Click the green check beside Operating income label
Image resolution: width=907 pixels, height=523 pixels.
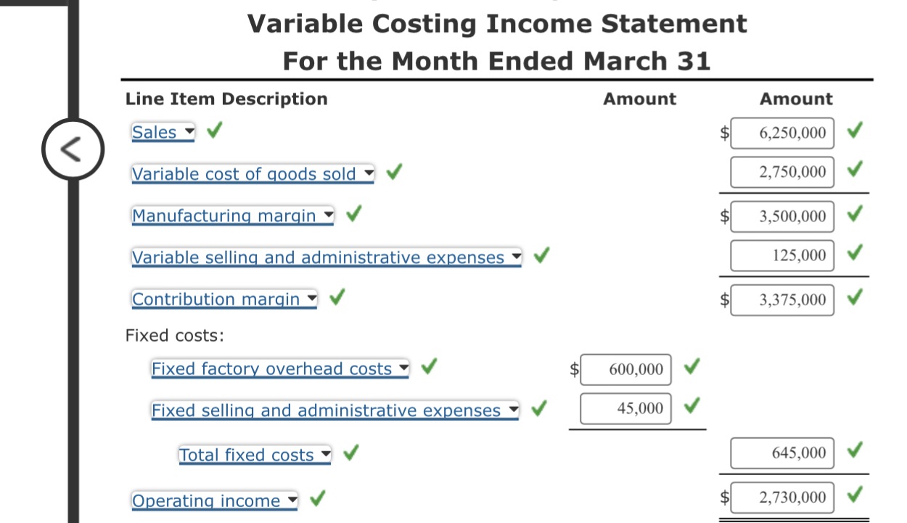(317, 499)
